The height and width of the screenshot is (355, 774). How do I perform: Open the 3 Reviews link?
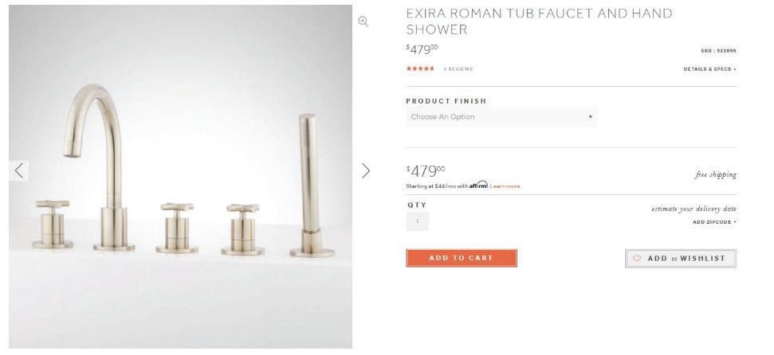[x=458, y=69]
